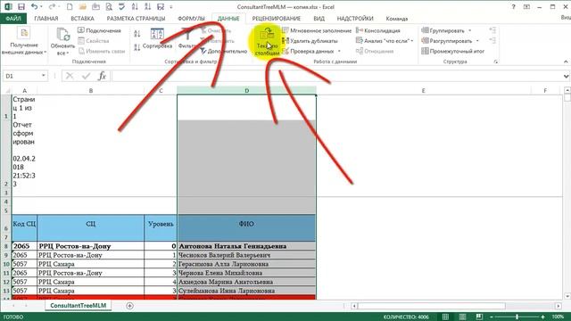Viewport: 571px width, 321px height.
Task: Click Мгновенное заполнение flash fill
Action: (317, 30)
